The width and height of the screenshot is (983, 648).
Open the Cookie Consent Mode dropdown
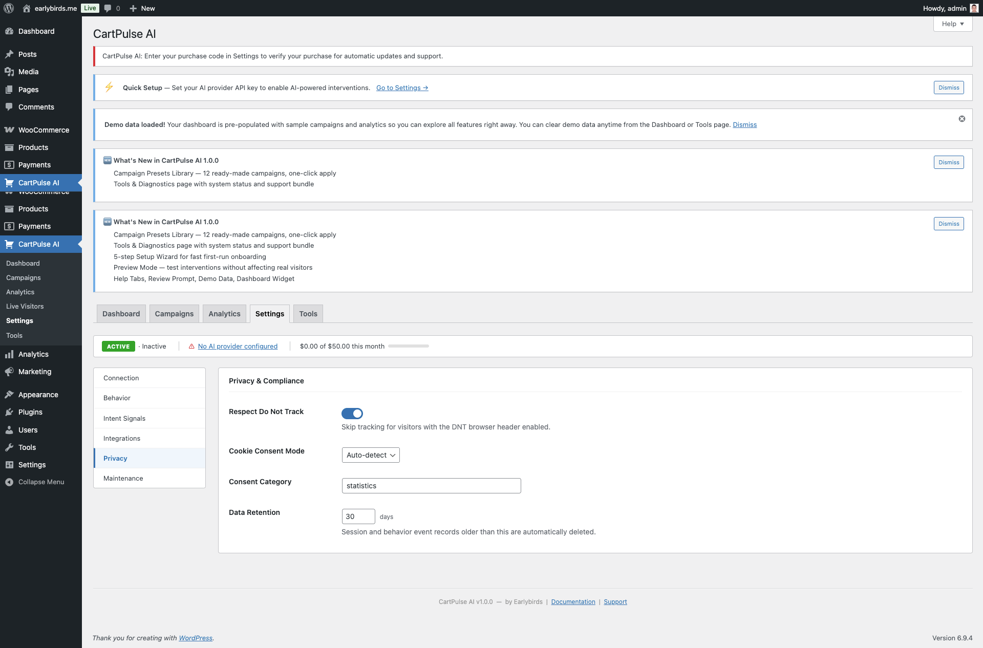point(370,455)
